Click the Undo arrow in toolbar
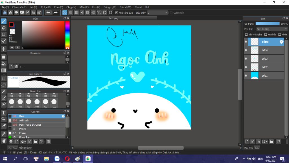Image resolution: width=289 pixels, height=163 pixels. [x=48, y=12]
